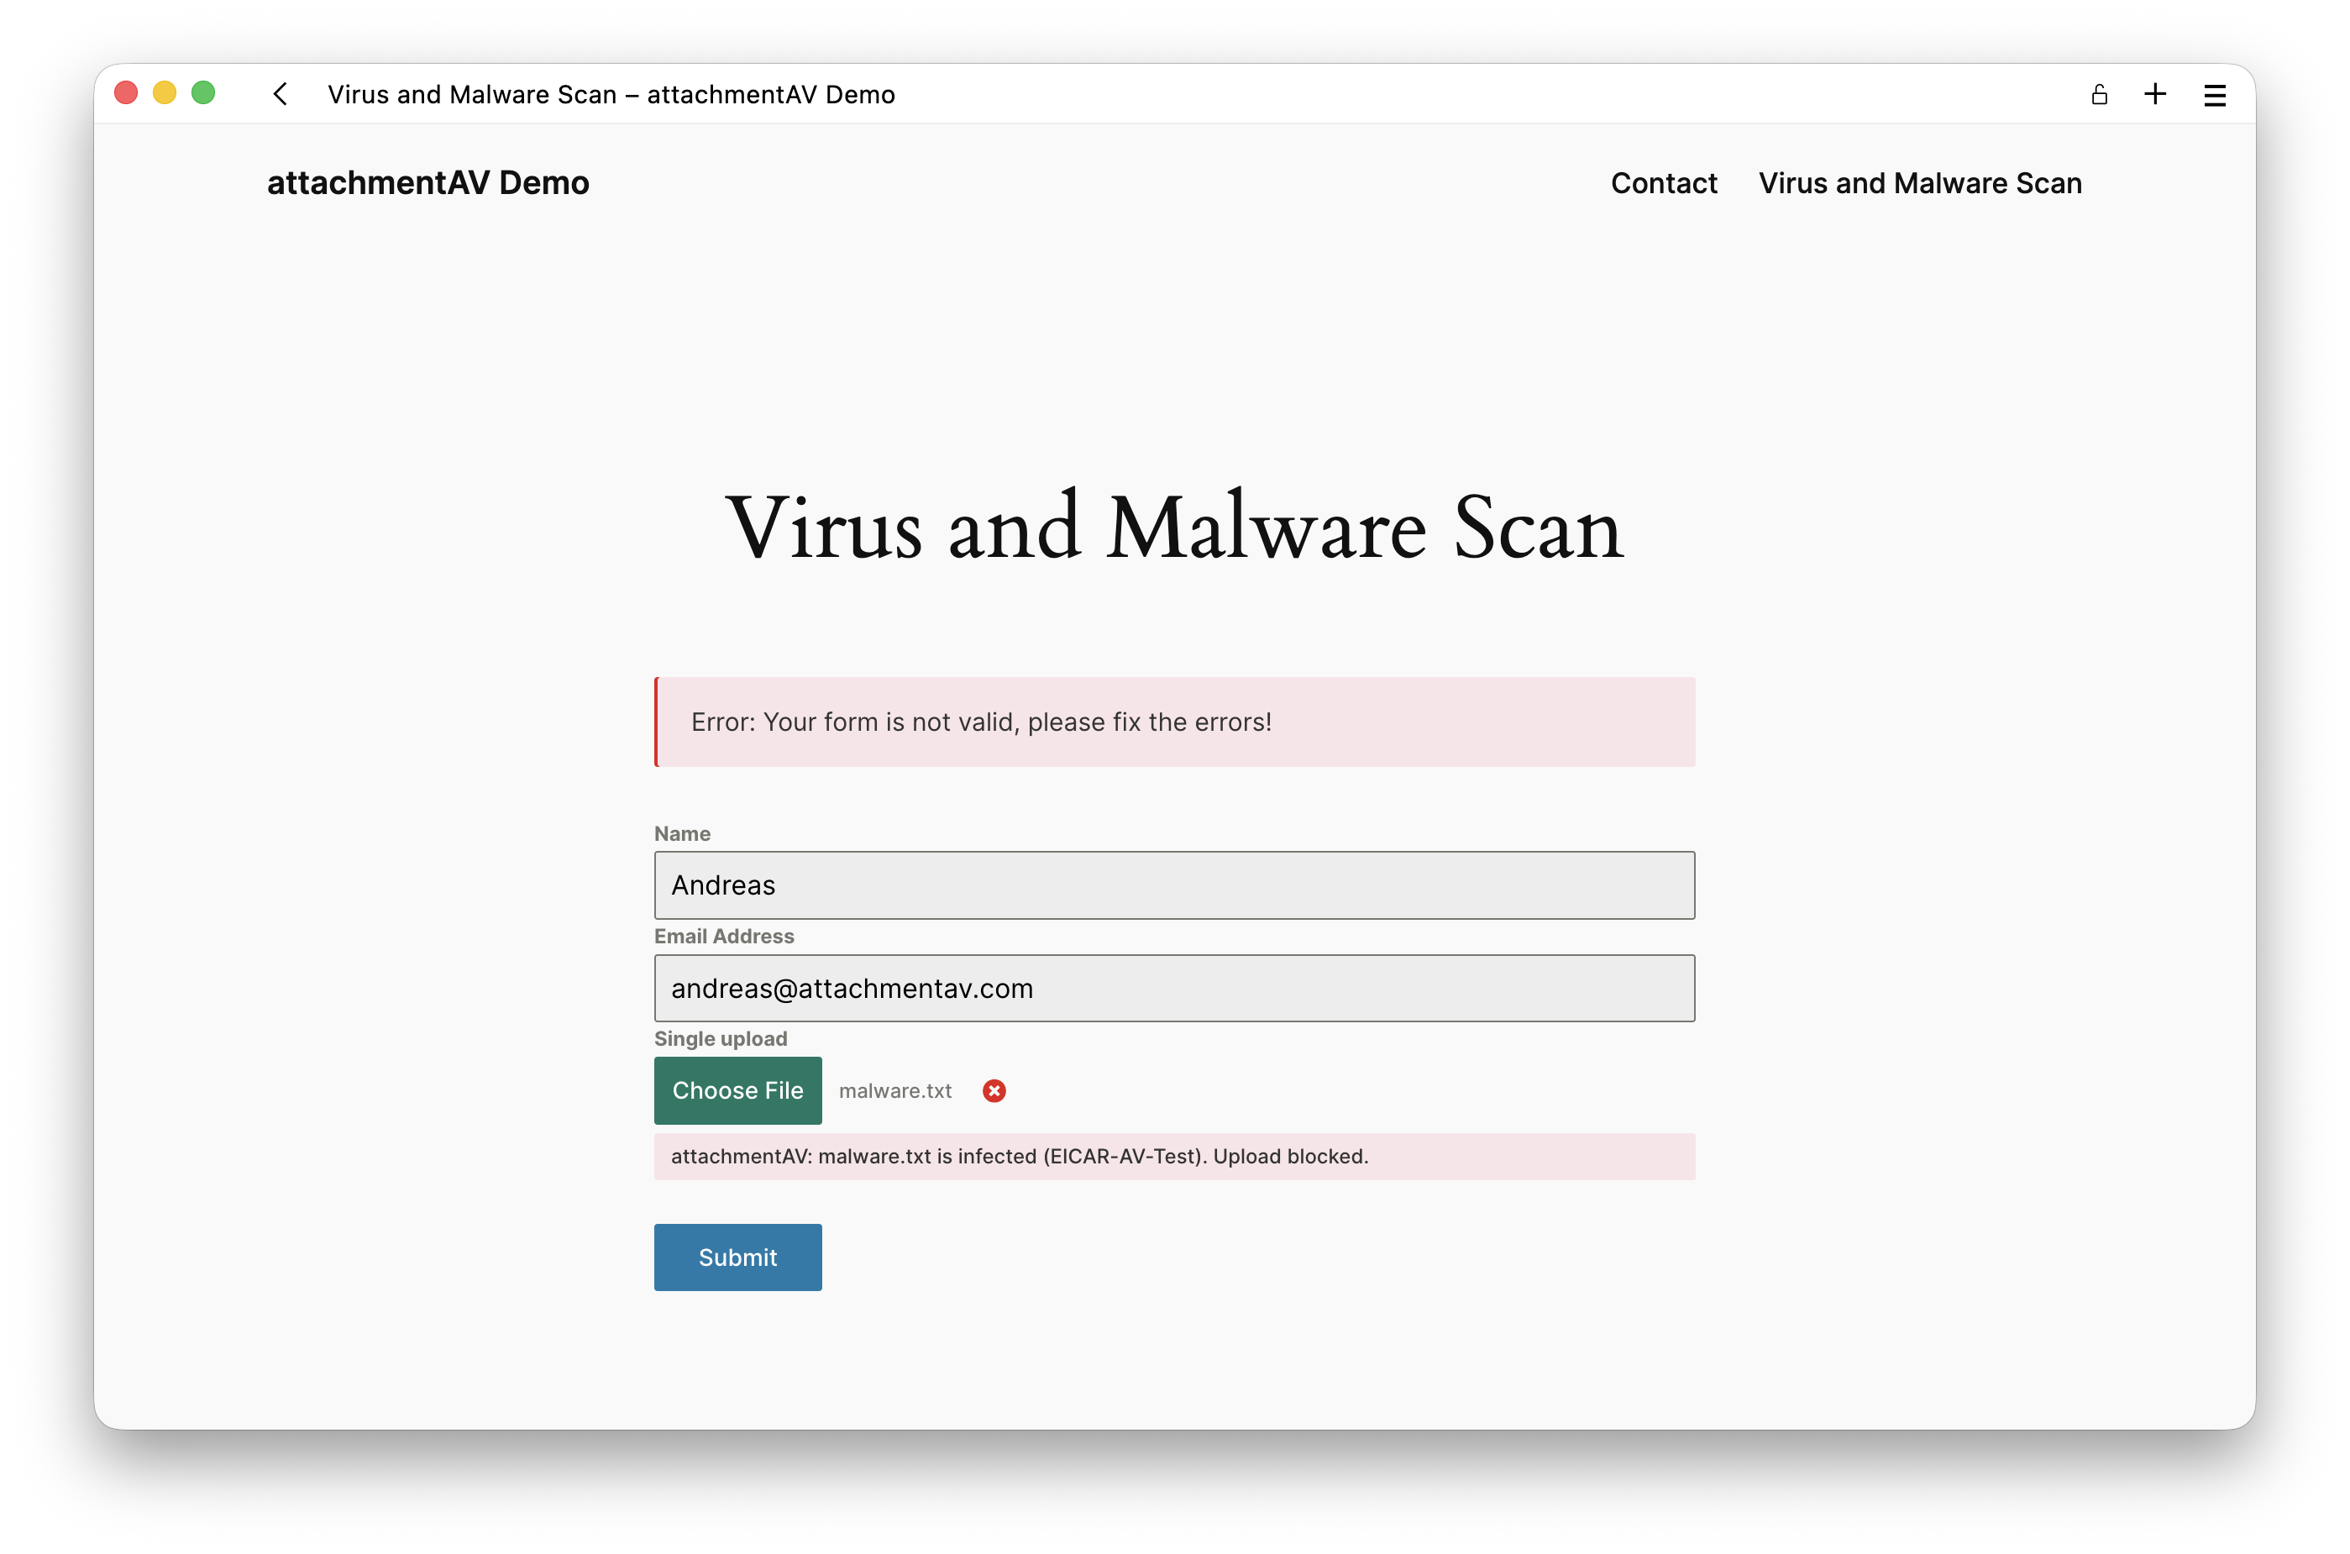Close window with red traffic light button
The width and height of the screenshot is (2350, 1554).
point(126,93)
